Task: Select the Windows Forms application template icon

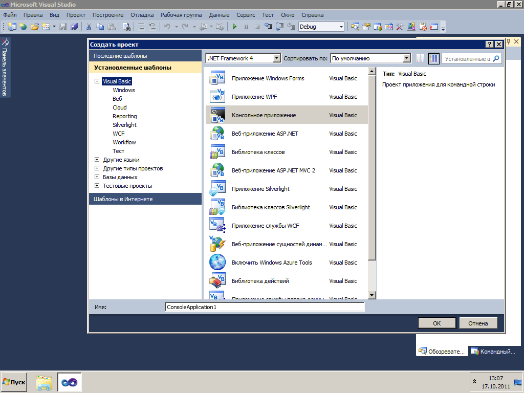Action: tap(217, 78)
